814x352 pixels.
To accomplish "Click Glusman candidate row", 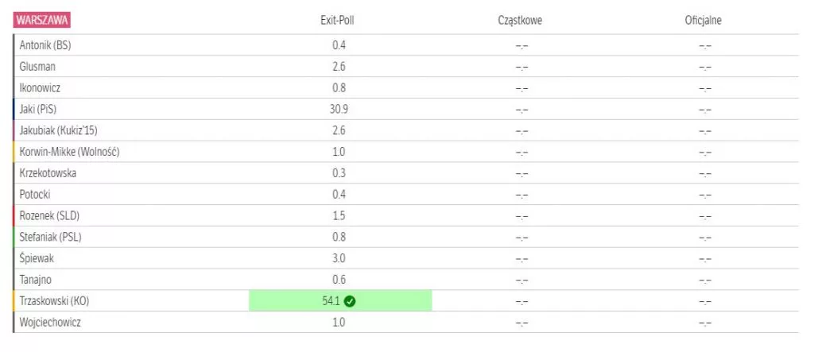I will click(x=37, y=67).
